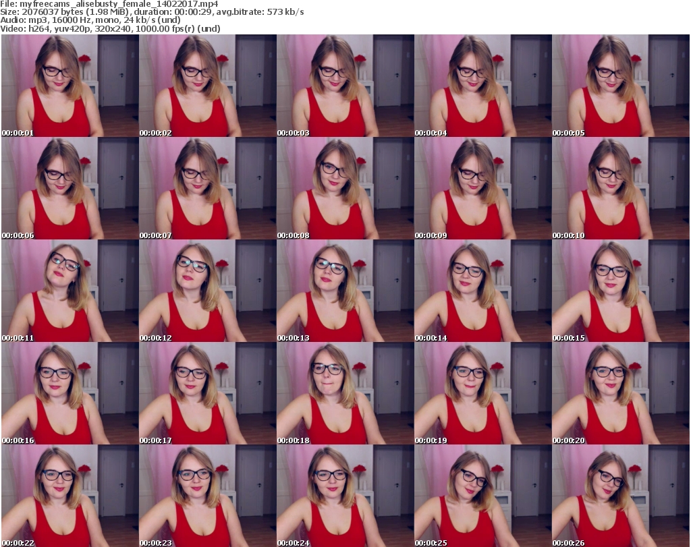Select the thumbnail frame stamped 00:00:19
Screen dimensions: 691x547
[x=482, y=393]
